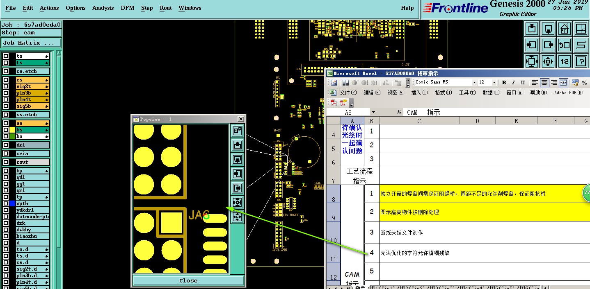Close the Popview window with Close button
590x289 pixels.
click(x=188, y=280)
